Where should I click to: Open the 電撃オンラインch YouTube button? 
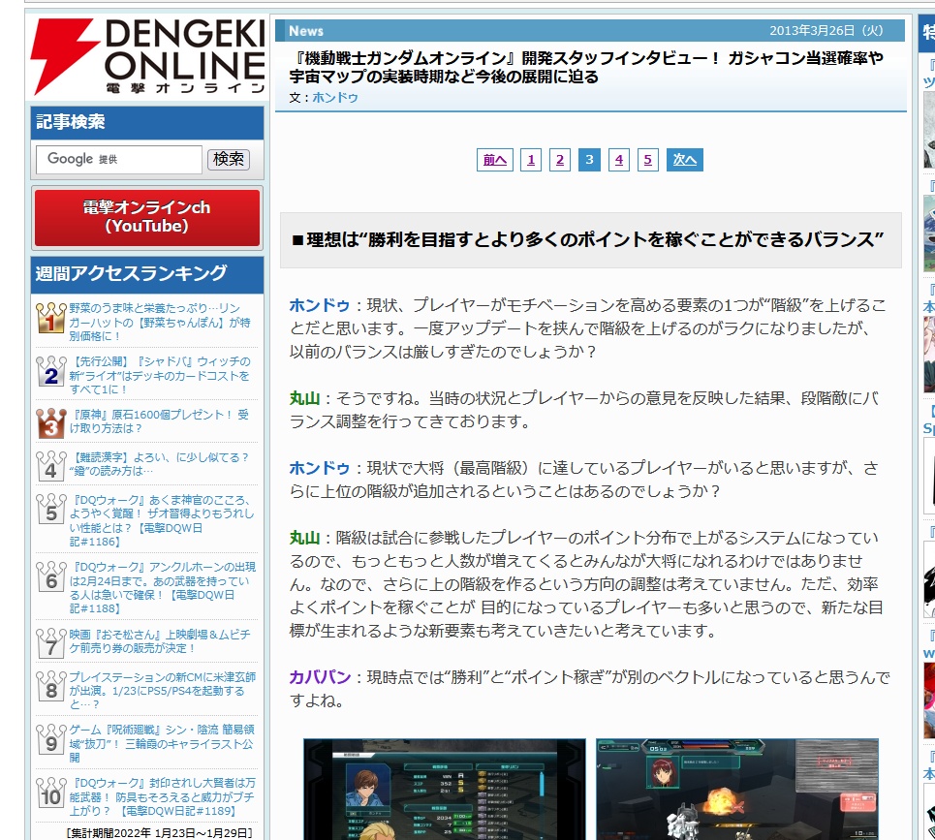147,217
